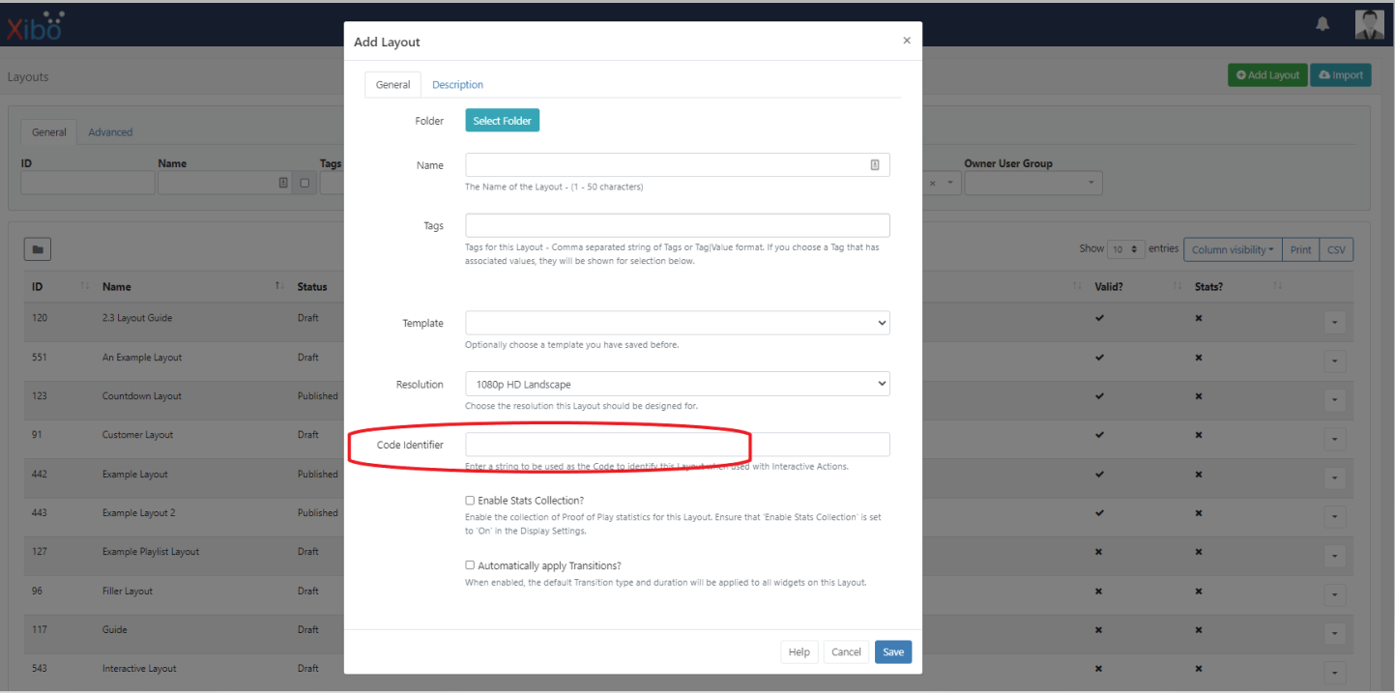1395x693 pixels.
Task: Switch to the Description tab
Action: (x=457, y=84)
